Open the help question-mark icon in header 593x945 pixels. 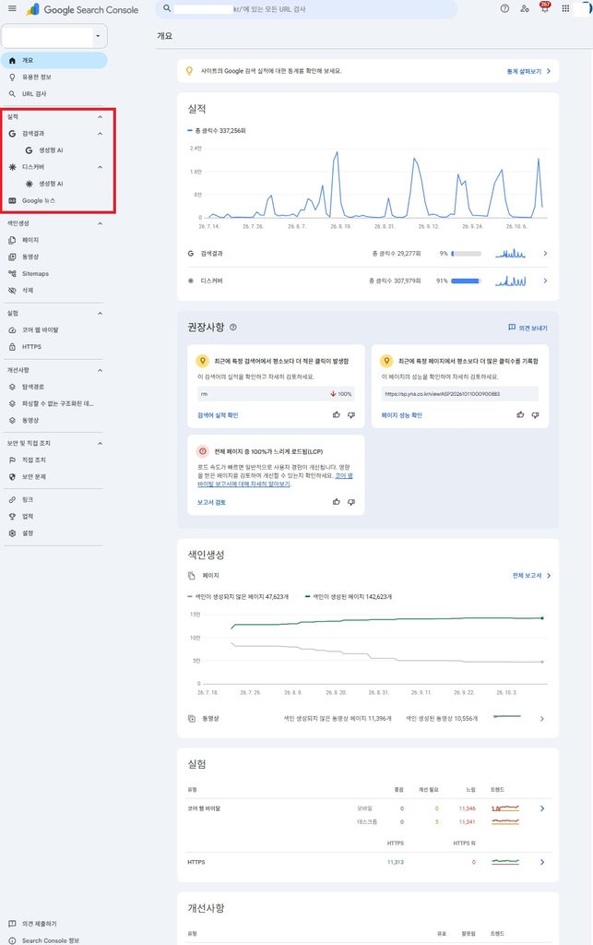(504, 8)
